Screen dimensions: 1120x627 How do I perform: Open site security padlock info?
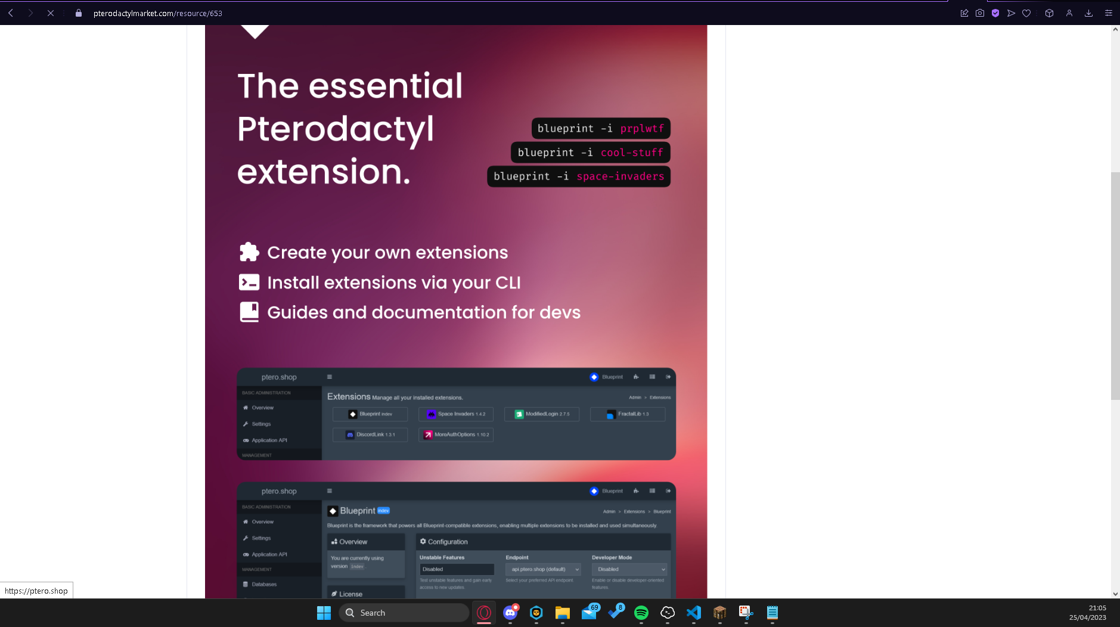[x=79, y=13]
